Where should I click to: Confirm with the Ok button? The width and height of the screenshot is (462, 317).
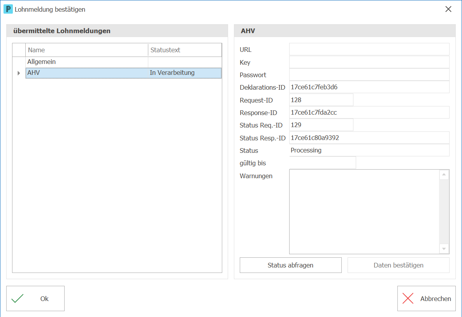pyautogui.click(x=35, y=298)
